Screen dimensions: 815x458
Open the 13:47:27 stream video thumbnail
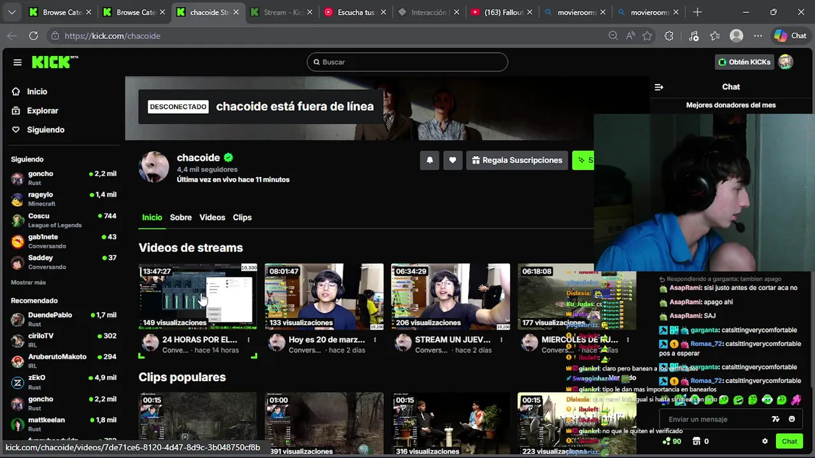click(x=198, y=296)
